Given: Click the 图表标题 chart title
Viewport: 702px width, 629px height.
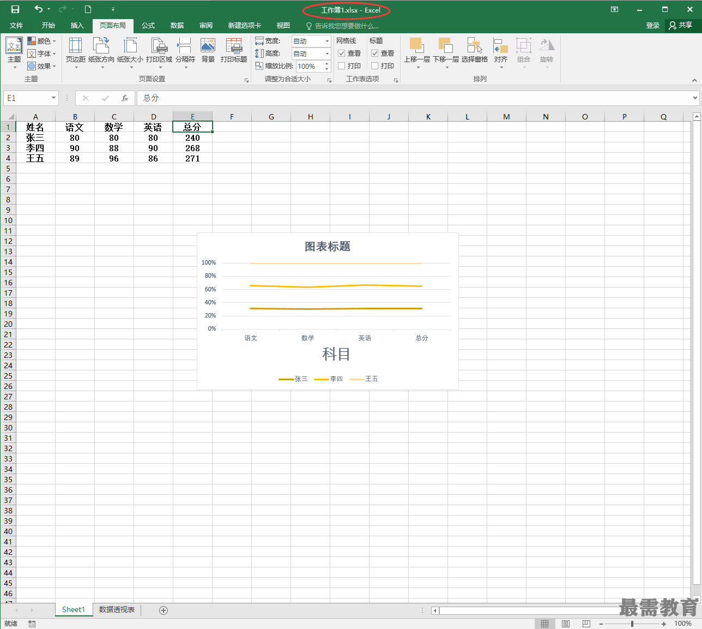Looking at the screenshot, I should coord(328,247).
